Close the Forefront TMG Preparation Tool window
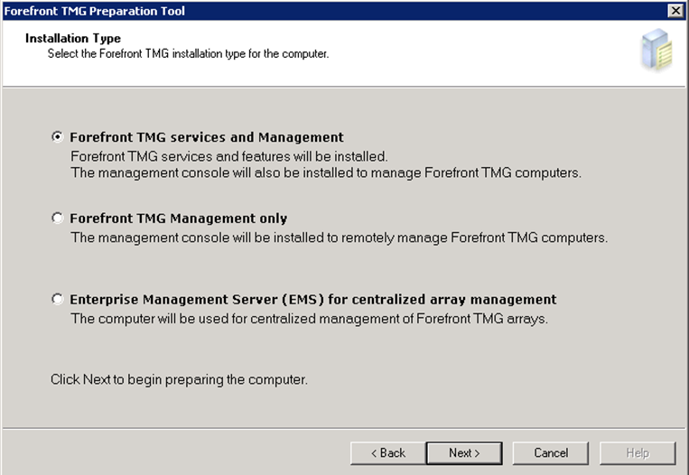 pos(675,9)
